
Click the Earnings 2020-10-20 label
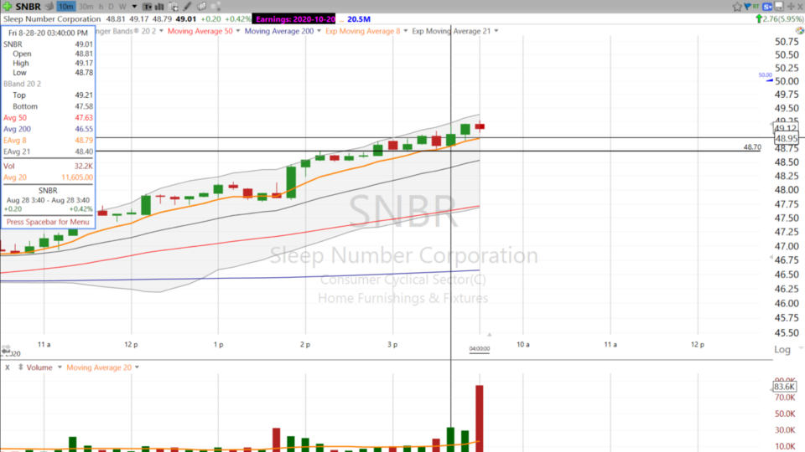pyautogui.click(x=295, y=18)
